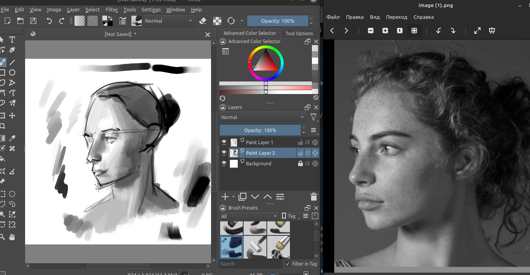Switch to the Tool Options tab
530x275 pixels.
pos(299,33)
